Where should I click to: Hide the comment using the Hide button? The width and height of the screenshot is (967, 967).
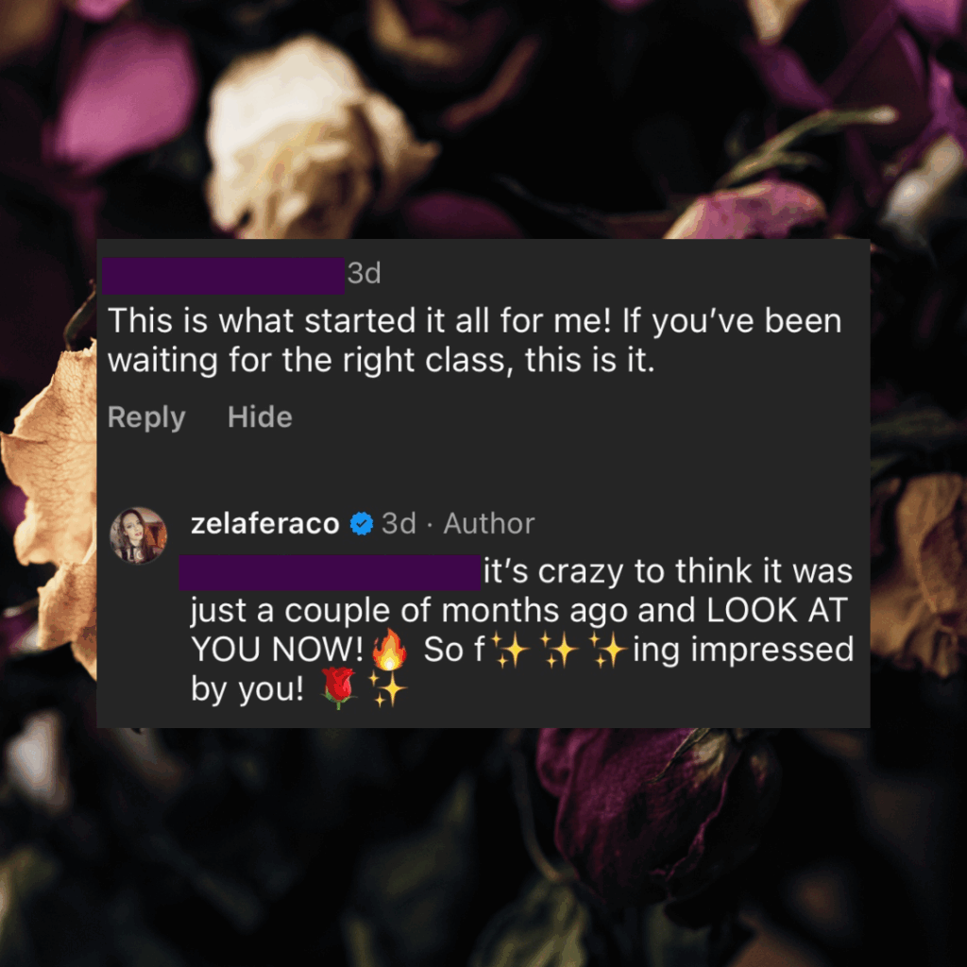(x=260, y=416)
